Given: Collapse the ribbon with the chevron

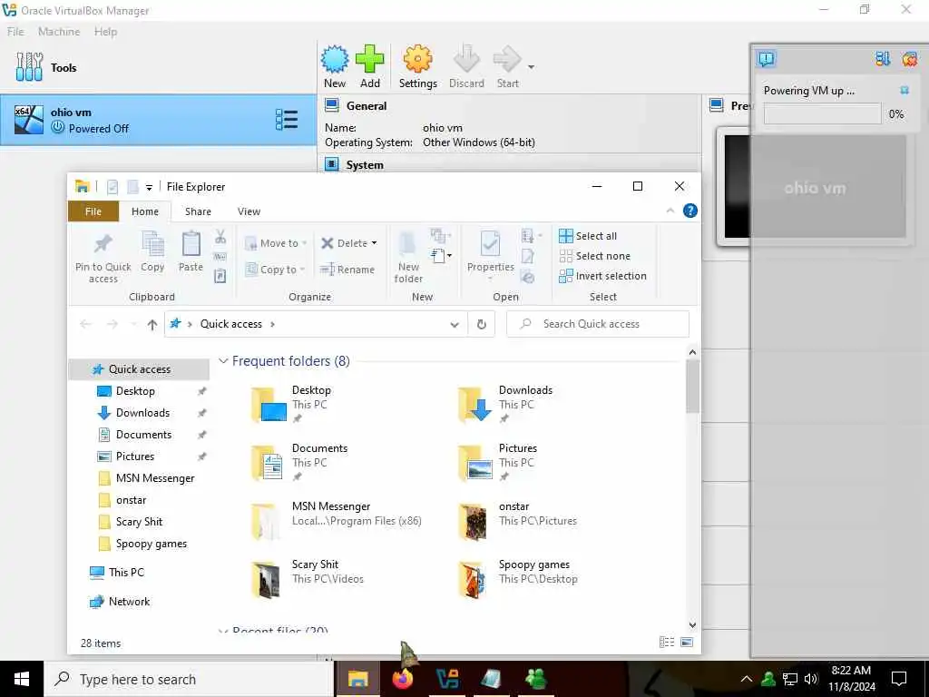Looking at the screenshot, I should coord(670,211).
